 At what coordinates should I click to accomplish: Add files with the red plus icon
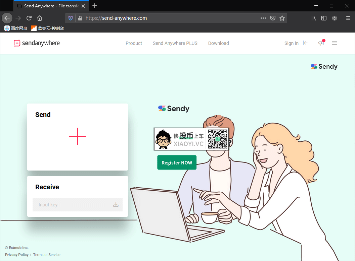pos(78,136)
